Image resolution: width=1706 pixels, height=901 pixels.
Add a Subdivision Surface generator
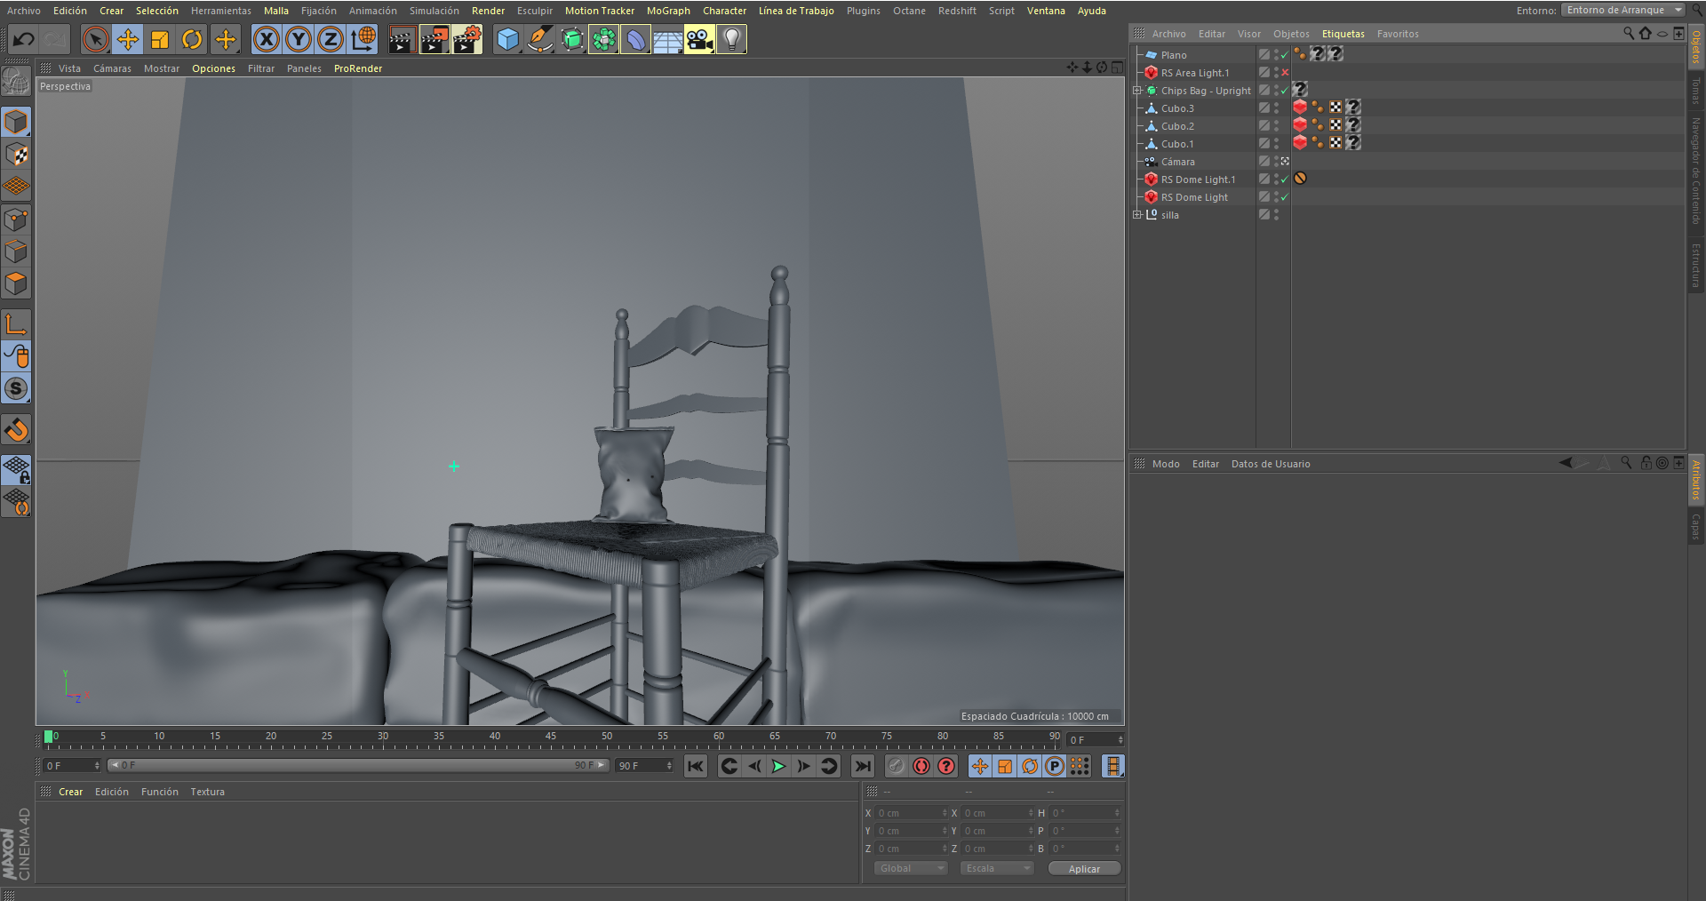(x=572, y=39)
